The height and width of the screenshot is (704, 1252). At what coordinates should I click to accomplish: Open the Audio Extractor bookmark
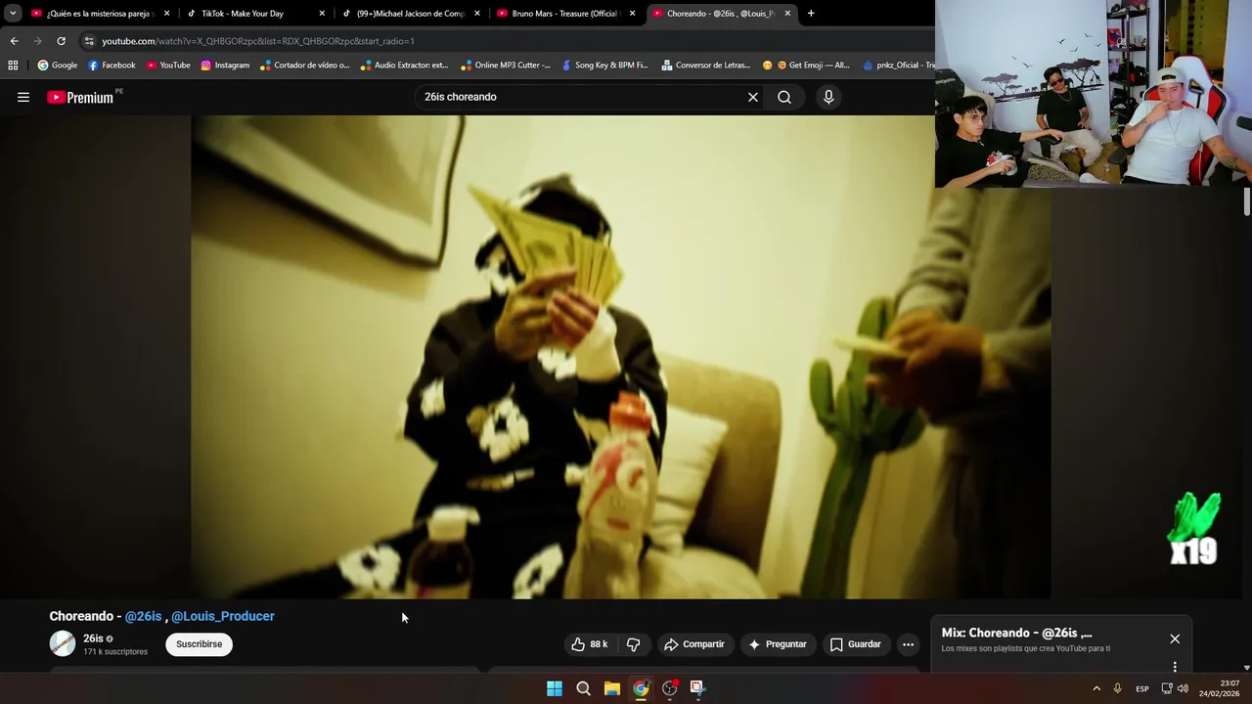pyautogui.click(x=404, y=66)
